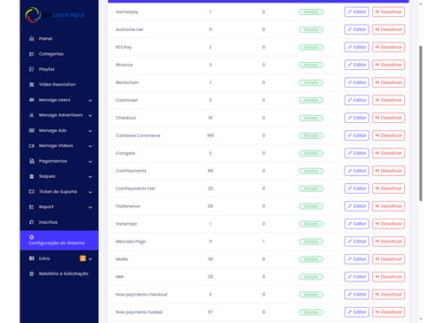Deactivate the Instamojo gateway
Screen dimensions: 442x323
[388, 224]
